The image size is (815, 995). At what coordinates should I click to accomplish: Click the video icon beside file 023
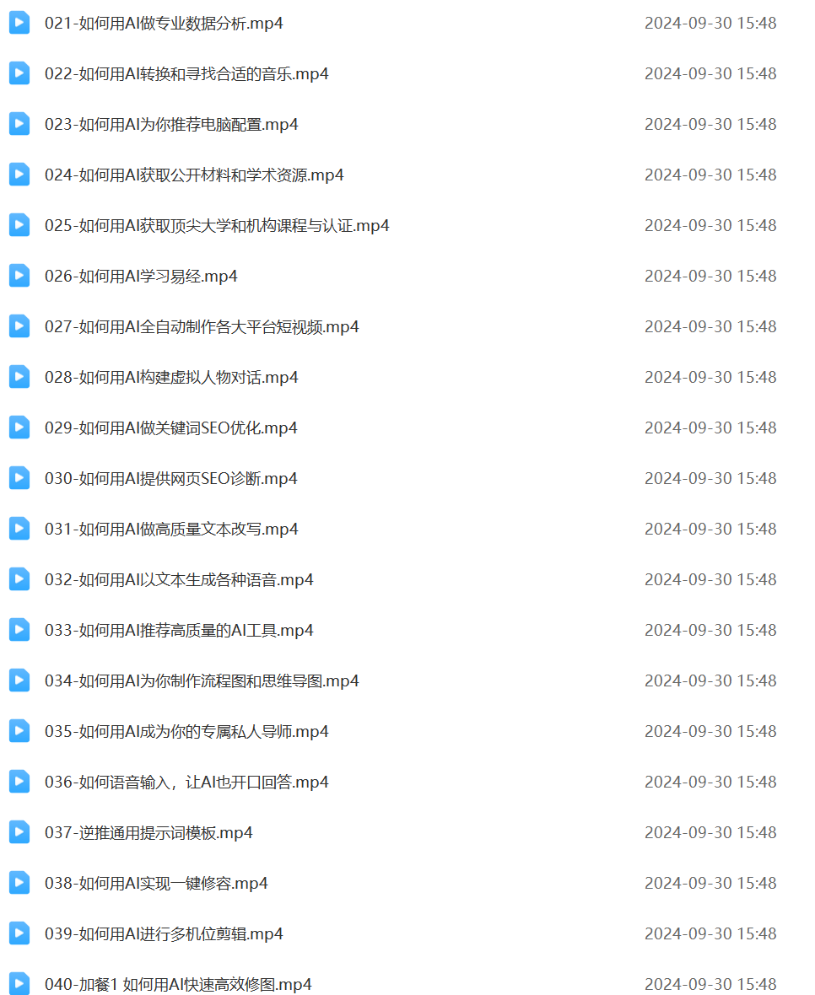tap(19, 124)
